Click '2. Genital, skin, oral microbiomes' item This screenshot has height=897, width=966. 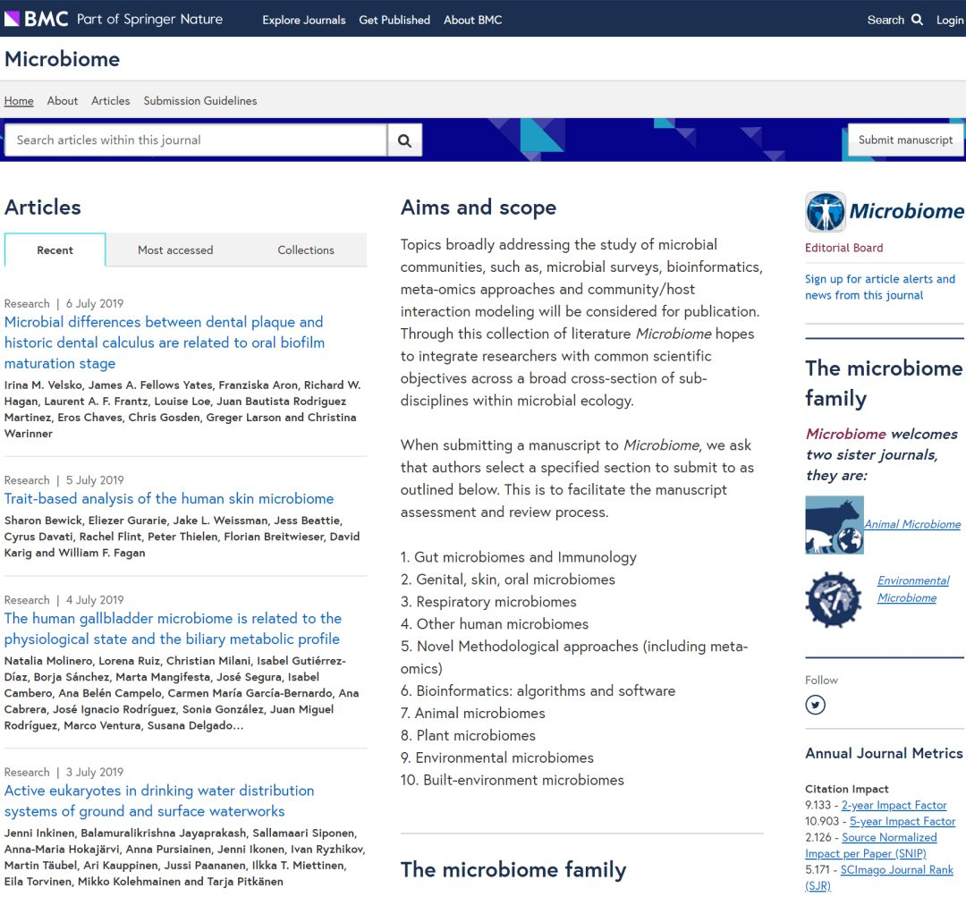pos(508,580)
